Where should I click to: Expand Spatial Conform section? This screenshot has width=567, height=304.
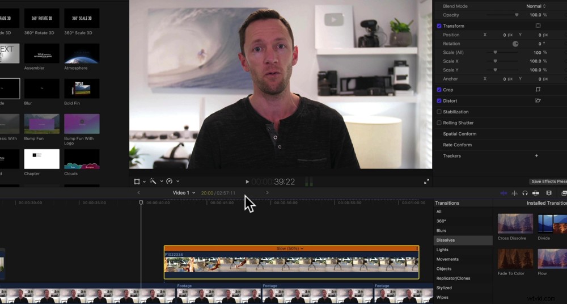point(460,134)
